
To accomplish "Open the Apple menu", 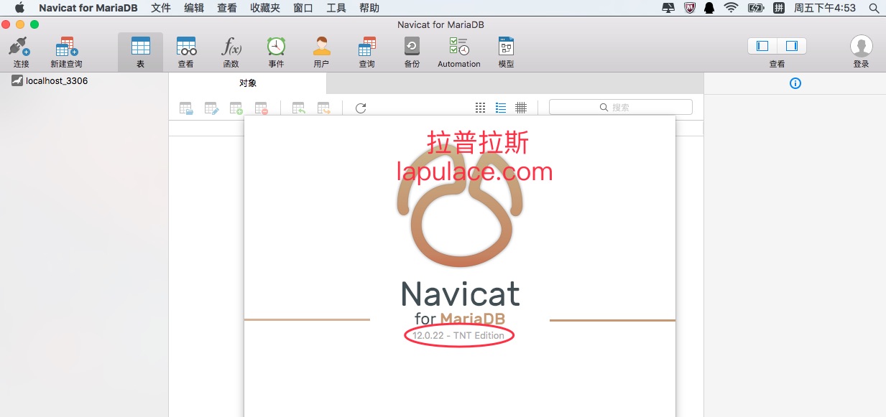I will point(19,8).
